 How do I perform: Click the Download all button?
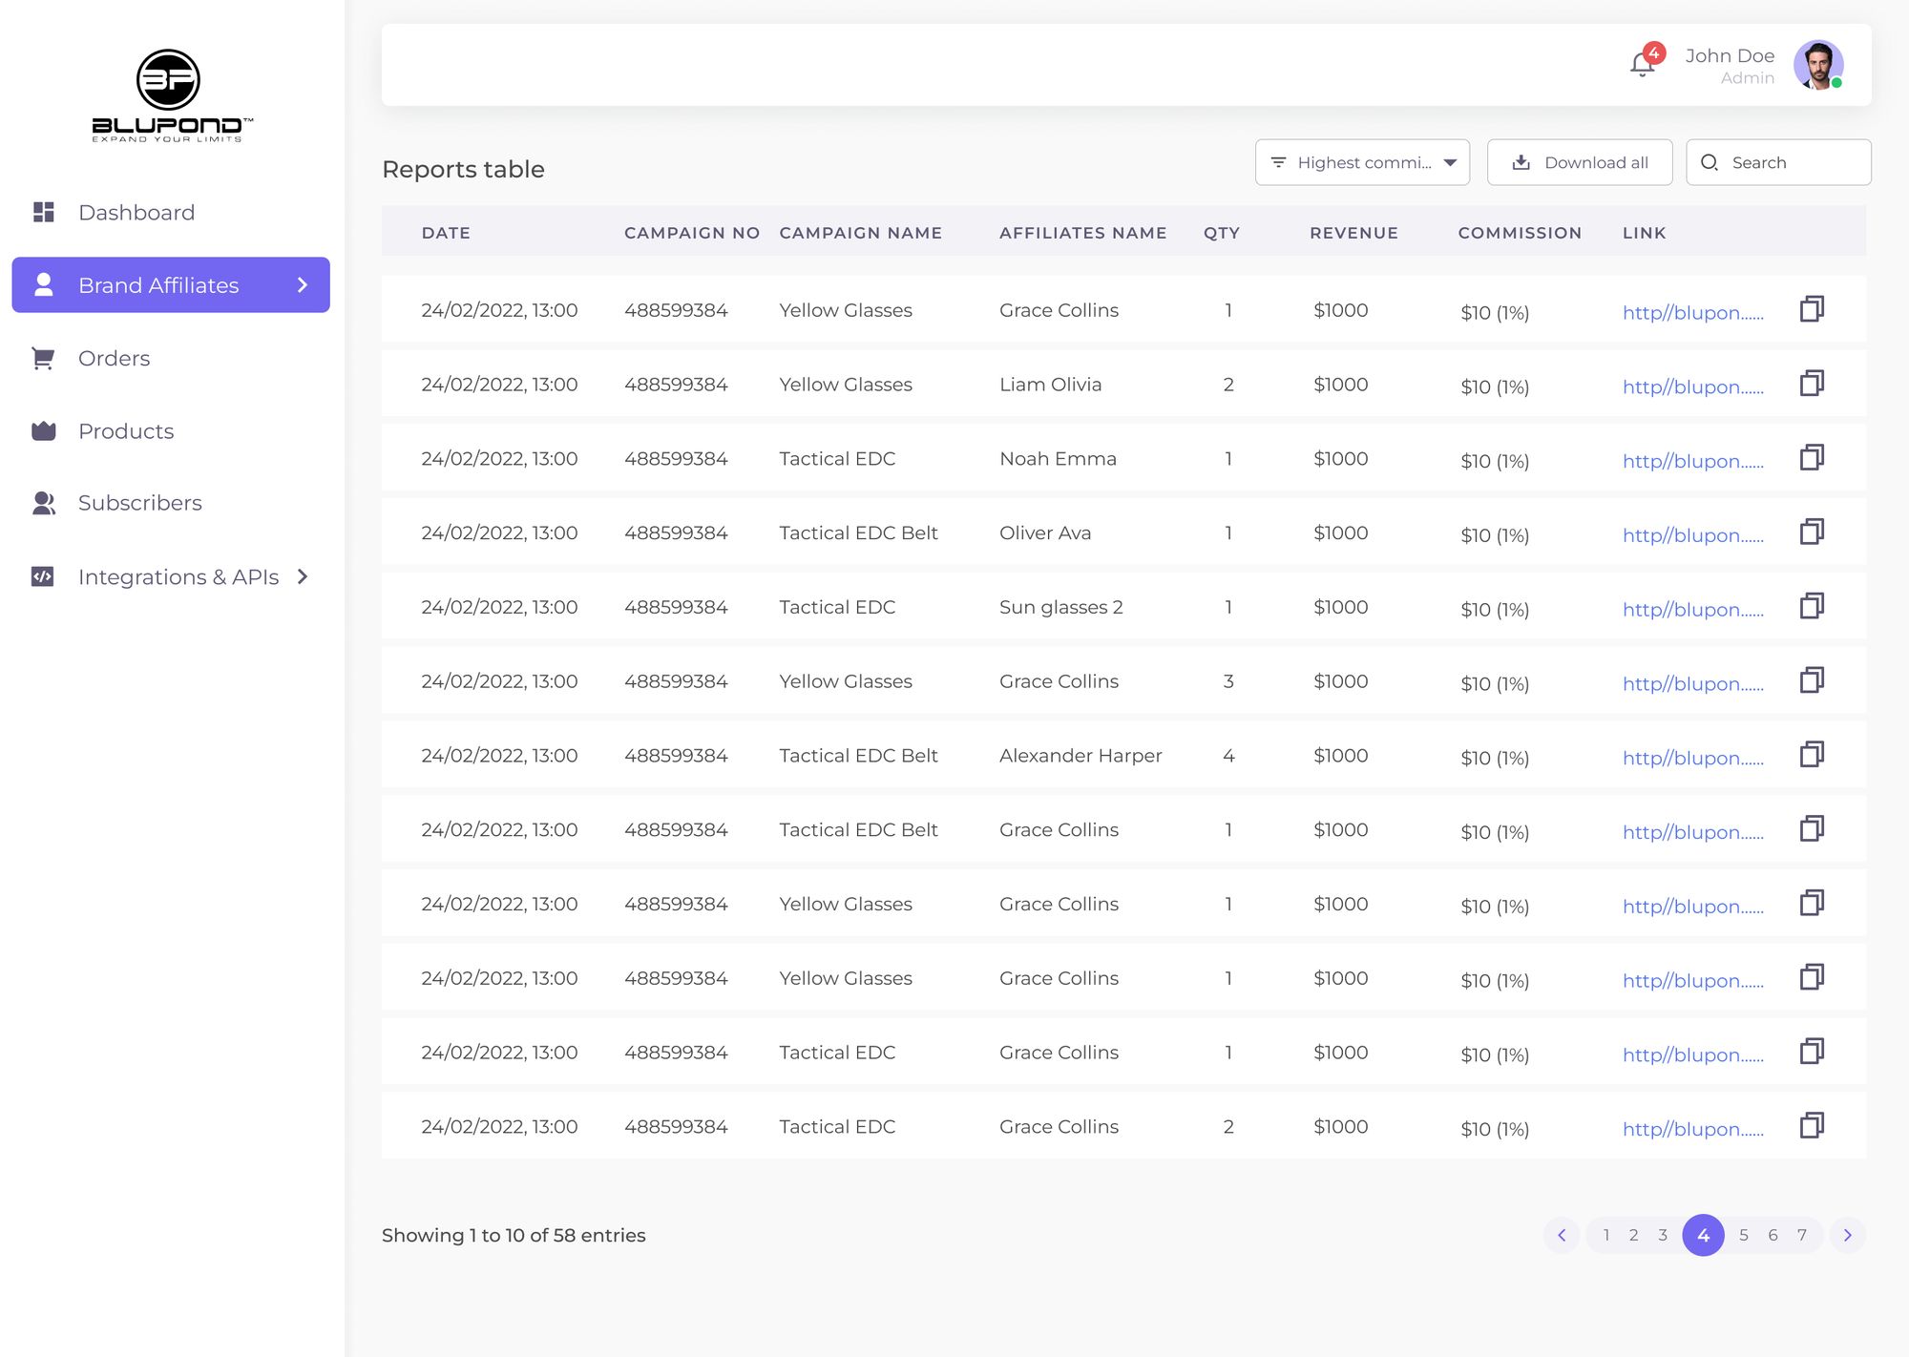(x=1580, y=162)
